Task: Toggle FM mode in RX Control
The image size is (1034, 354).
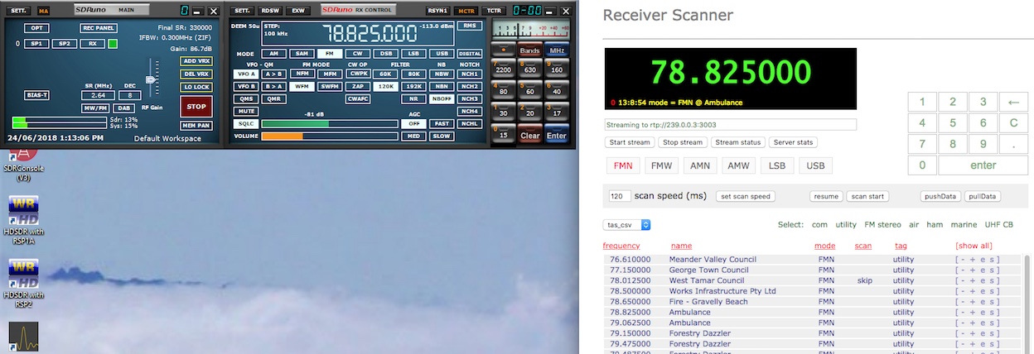Action: 330,53
